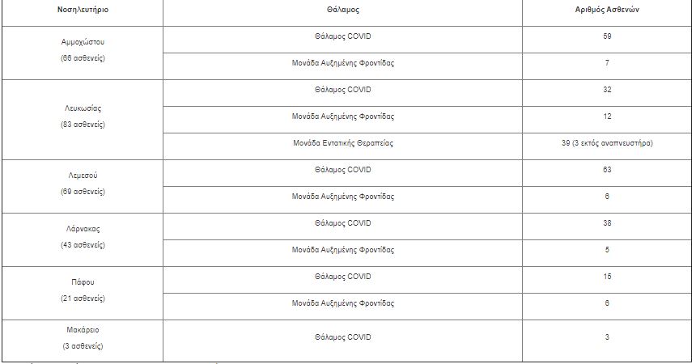
Task: Click the Αριθμός Ασθενών column header
Action: point(607,10)
